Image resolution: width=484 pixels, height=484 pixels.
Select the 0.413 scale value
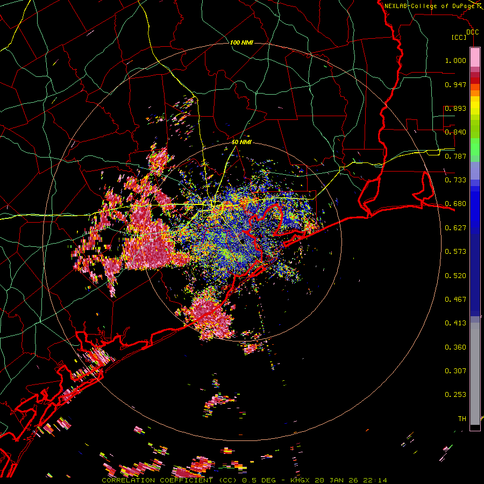(x=455, y=323)
